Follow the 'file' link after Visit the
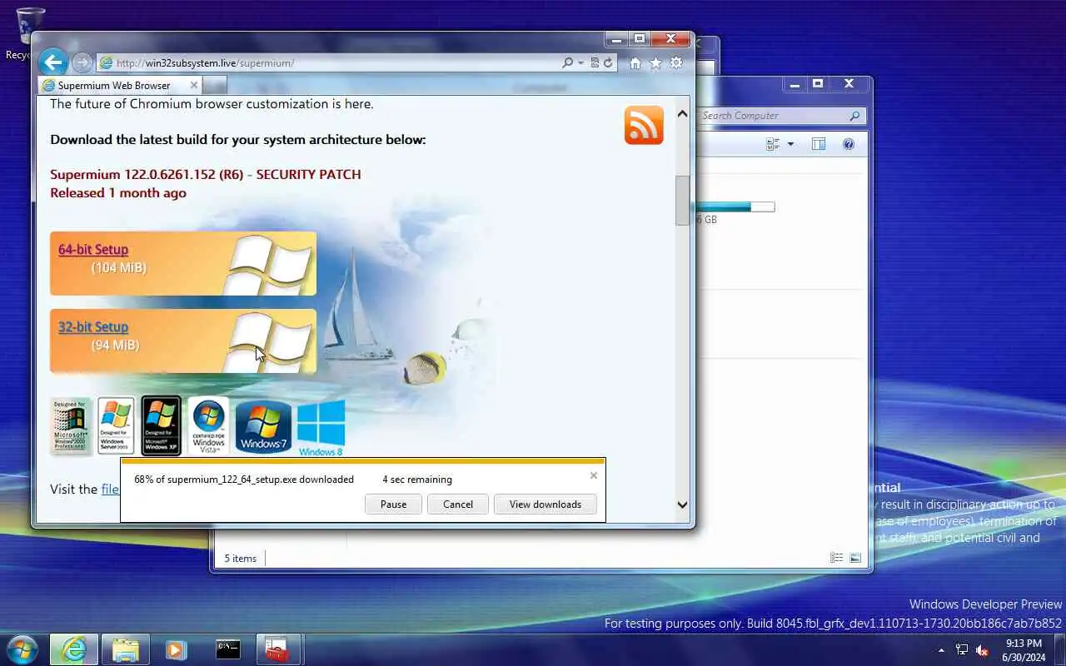This screenshot has width=1066, height=666. click(110, 490)
